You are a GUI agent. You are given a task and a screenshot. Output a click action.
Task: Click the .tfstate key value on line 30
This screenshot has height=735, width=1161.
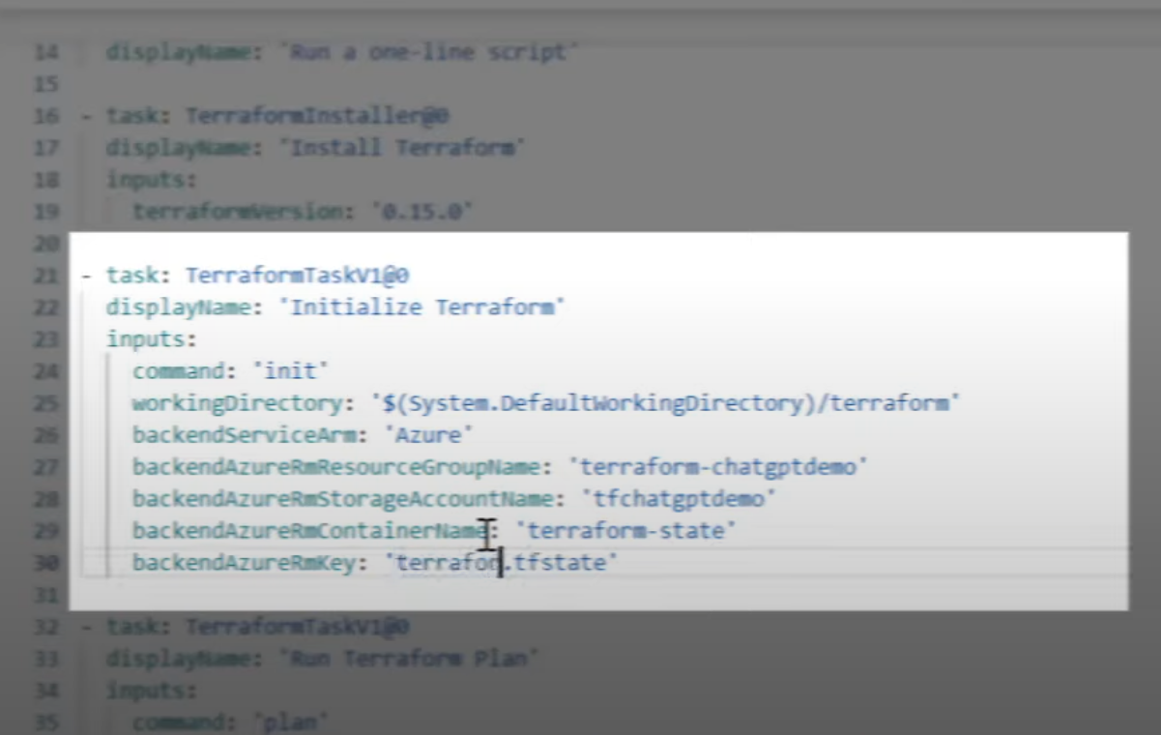(x=501, y=562)
